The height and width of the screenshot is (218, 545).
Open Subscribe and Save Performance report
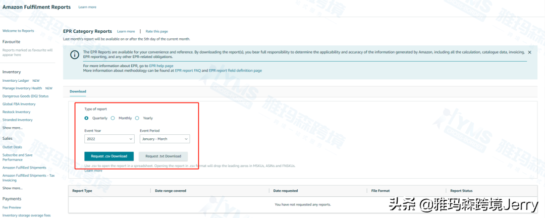click(x=17, y=157)
